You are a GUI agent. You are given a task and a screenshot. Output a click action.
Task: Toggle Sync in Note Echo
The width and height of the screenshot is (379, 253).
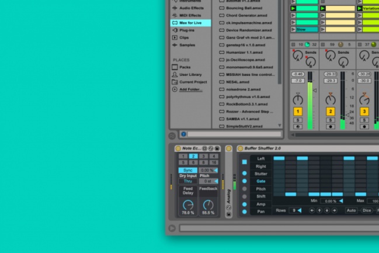[188, 170]
